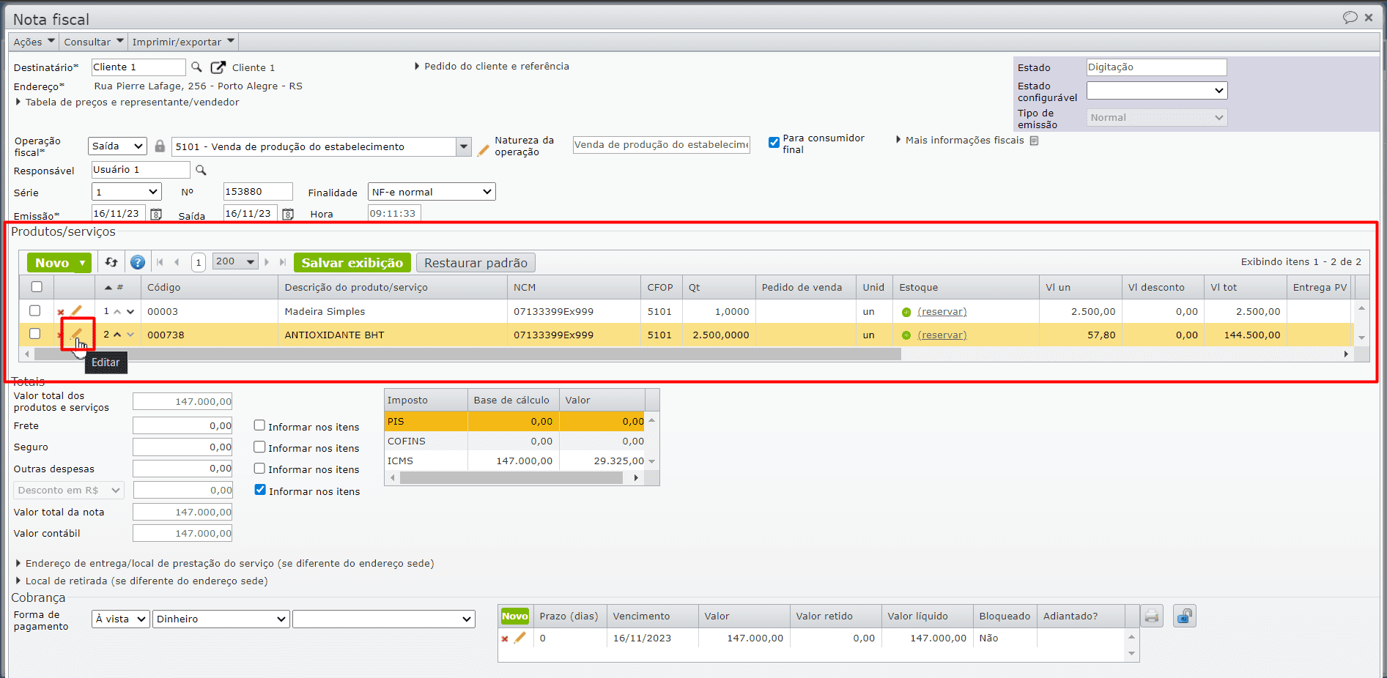1387x678 pixels.
Task: Open the Saída date calendar picker
Action: tap(288, 214)
